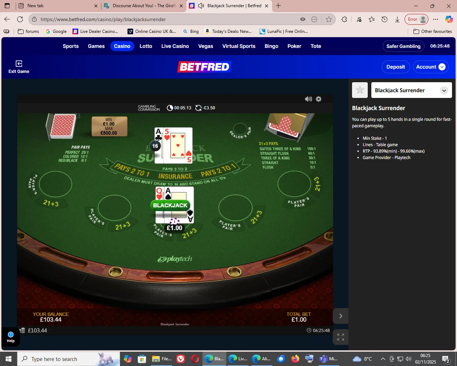This screenshot has width=457, height=366.
Task: Click the leftmost empty betting circle
Action: click(55, 184)
